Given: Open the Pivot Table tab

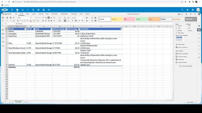Looking at the screenshot, I should (x=54, y=14).
